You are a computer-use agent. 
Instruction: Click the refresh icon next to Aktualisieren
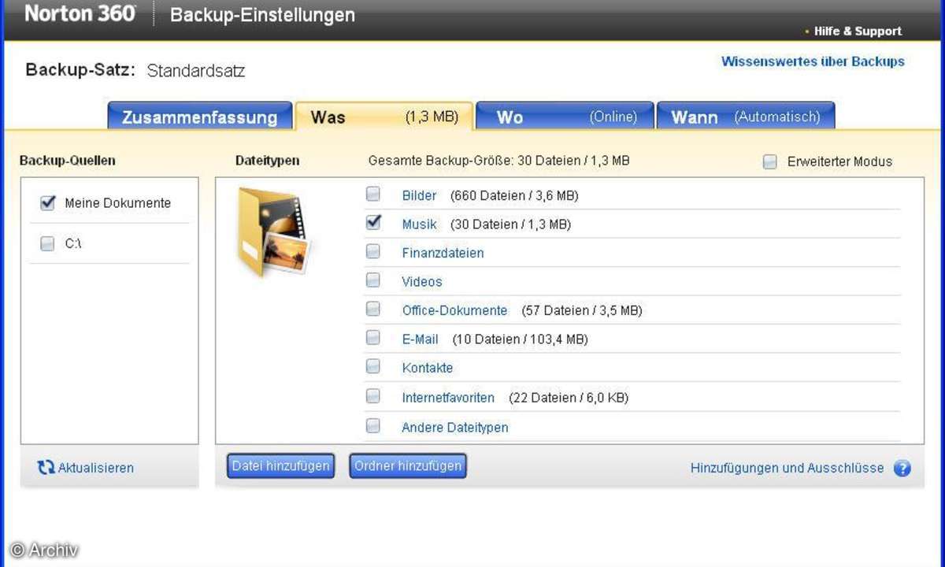[x=46, y=468]
